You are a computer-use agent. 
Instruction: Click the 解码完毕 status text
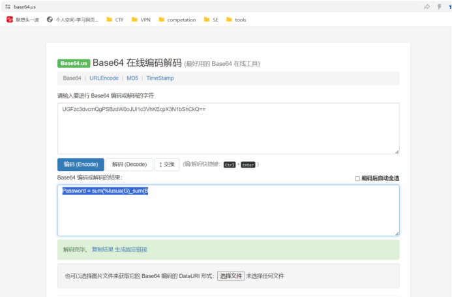click(74, 249)
